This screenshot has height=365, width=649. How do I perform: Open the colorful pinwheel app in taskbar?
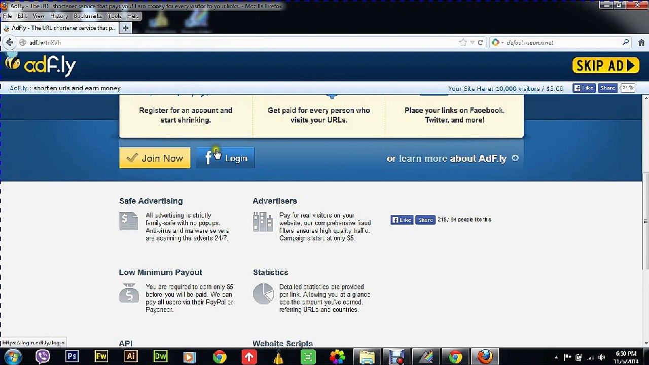(x=337, y=357)
